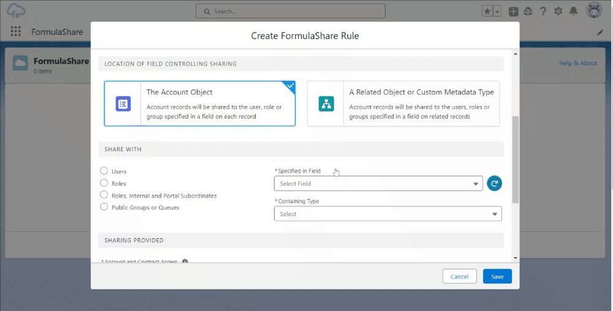Select Roles, Internal and Portal Subordinates radio
This screenshot has width=613, height=311.
coord(104,195)
